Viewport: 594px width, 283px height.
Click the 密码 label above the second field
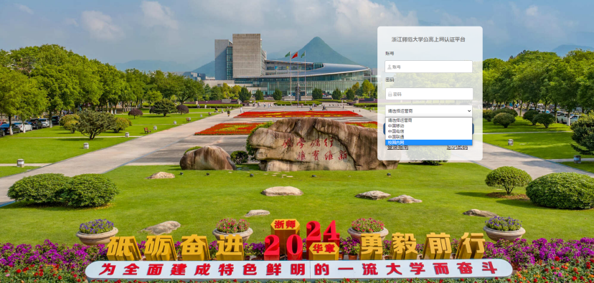pos(390,80)
